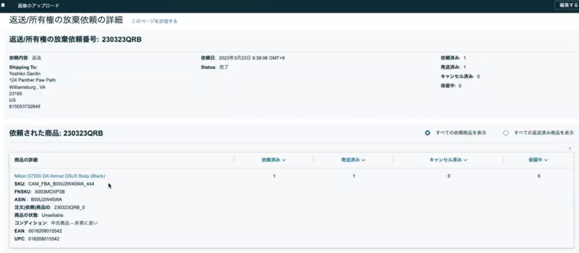579x253 pixels.
Task: Expand the 発送済み column sort chevron
Action: coord(363,160)
